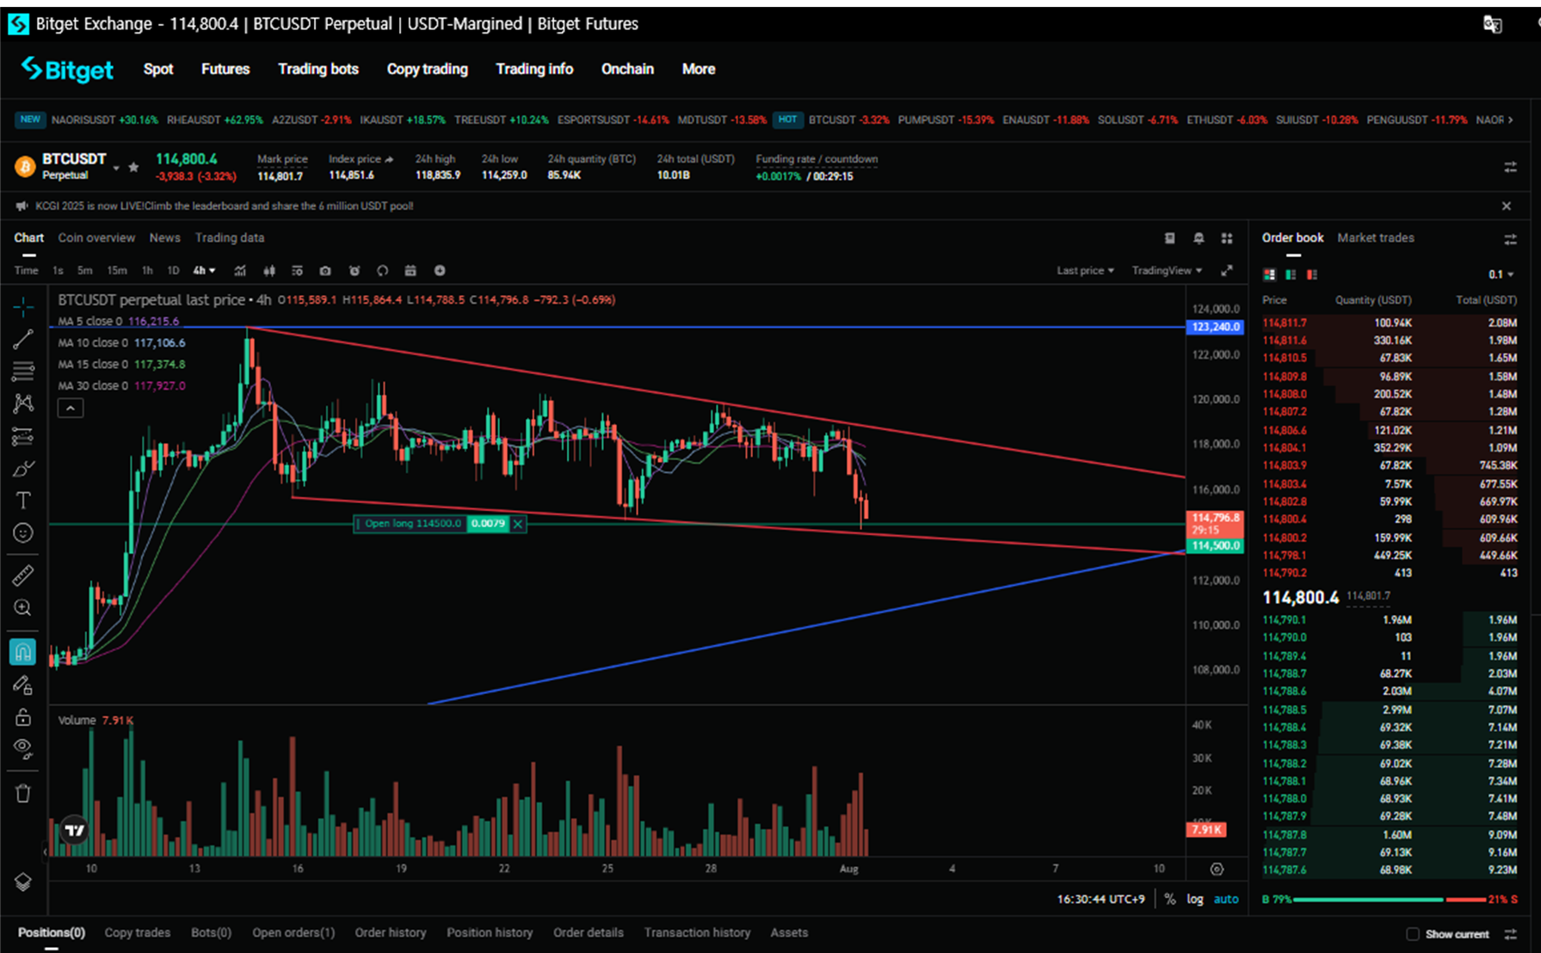Image resolution: width=1541 pixels, height=953 pixels.
Task: Select the crosshair cursor tool
Action: click(x=23, y=306)
